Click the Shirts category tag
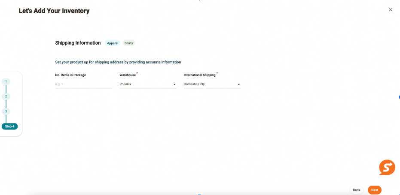The image size is (400, 195). (129, 43)
